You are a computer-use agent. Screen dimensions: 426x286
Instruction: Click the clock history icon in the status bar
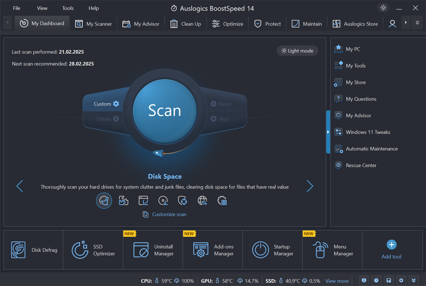[x=376, y=280]
